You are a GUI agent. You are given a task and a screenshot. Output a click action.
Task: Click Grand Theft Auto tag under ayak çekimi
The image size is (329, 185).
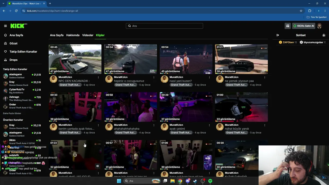[x=181, y=133]
